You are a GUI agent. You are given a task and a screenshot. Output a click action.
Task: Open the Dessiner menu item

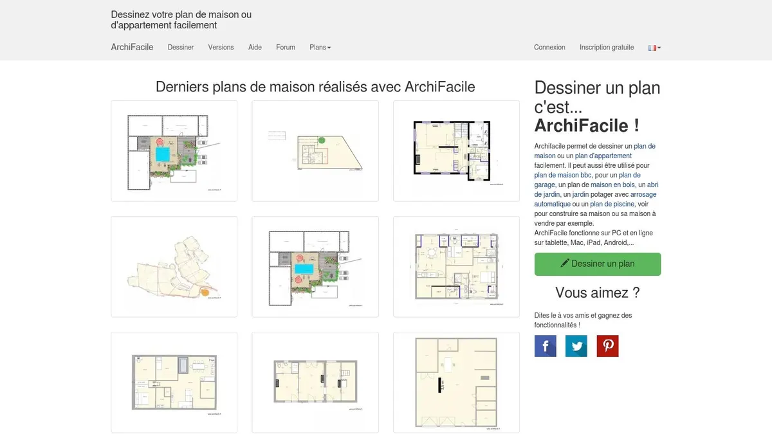coord(181,48)
